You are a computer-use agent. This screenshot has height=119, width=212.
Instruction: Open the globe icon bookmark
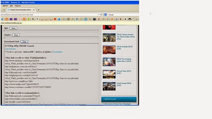(77, 19)
